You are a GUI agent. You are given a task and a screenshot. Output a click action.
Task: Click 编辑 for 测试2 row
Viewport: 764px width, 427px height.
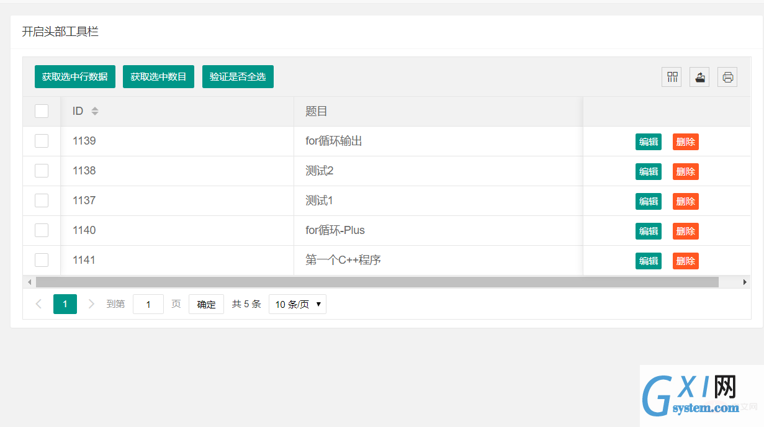[x=649, y=171]
